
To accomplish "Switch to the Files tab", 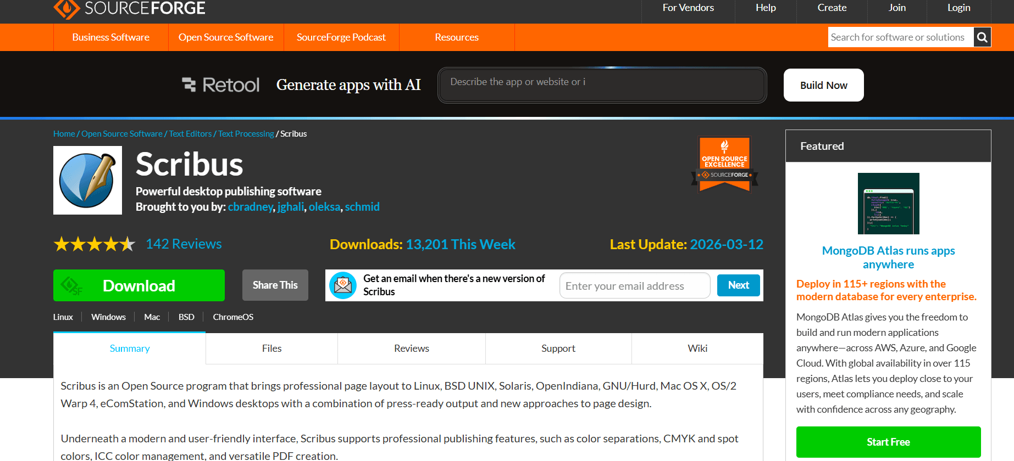I will click(271, 348).
